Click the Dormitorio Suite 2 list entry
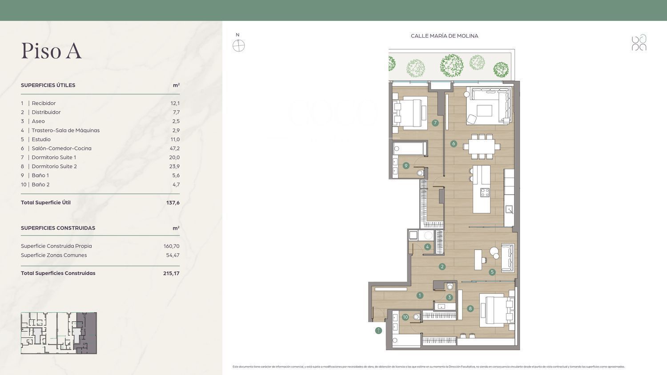The width and height of the screenshot is (667, 375). pyautogui.click(x=100, y=167)
